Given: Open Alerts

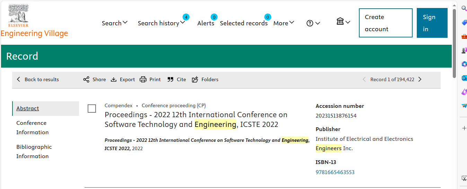Looking at the screenshot, I should pyautogui.click(x=206, y=23).
